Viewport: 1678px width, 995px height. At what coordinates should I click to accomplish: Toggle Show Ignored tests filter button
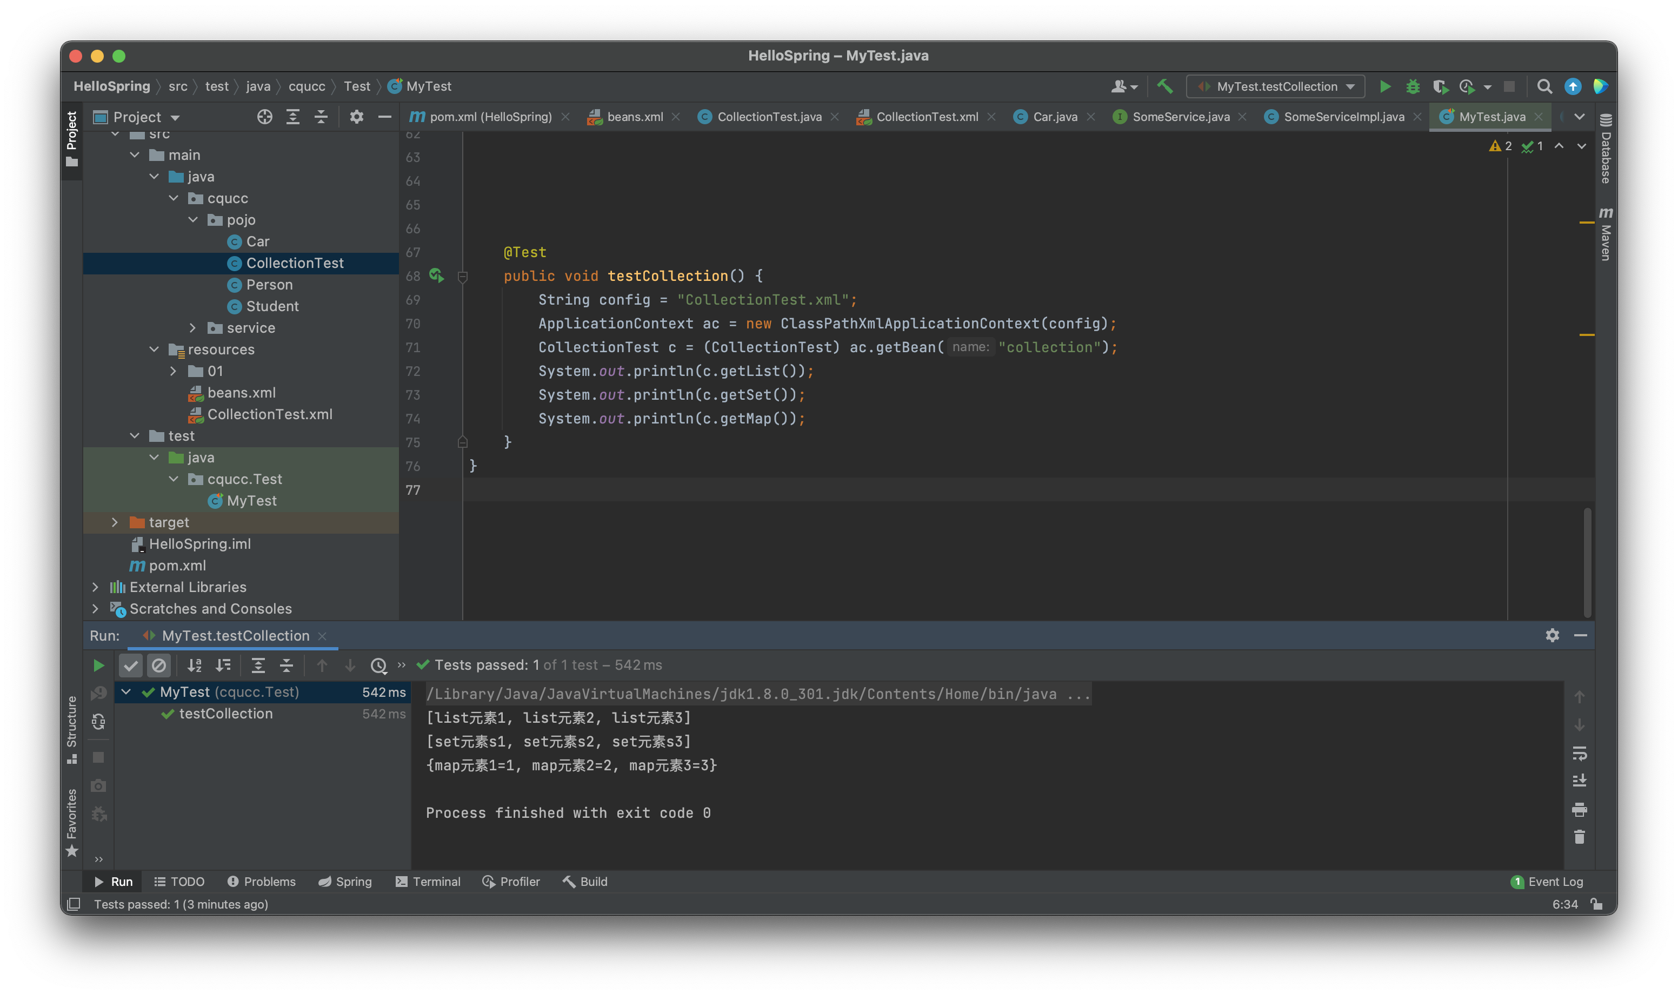click(159, 665)
